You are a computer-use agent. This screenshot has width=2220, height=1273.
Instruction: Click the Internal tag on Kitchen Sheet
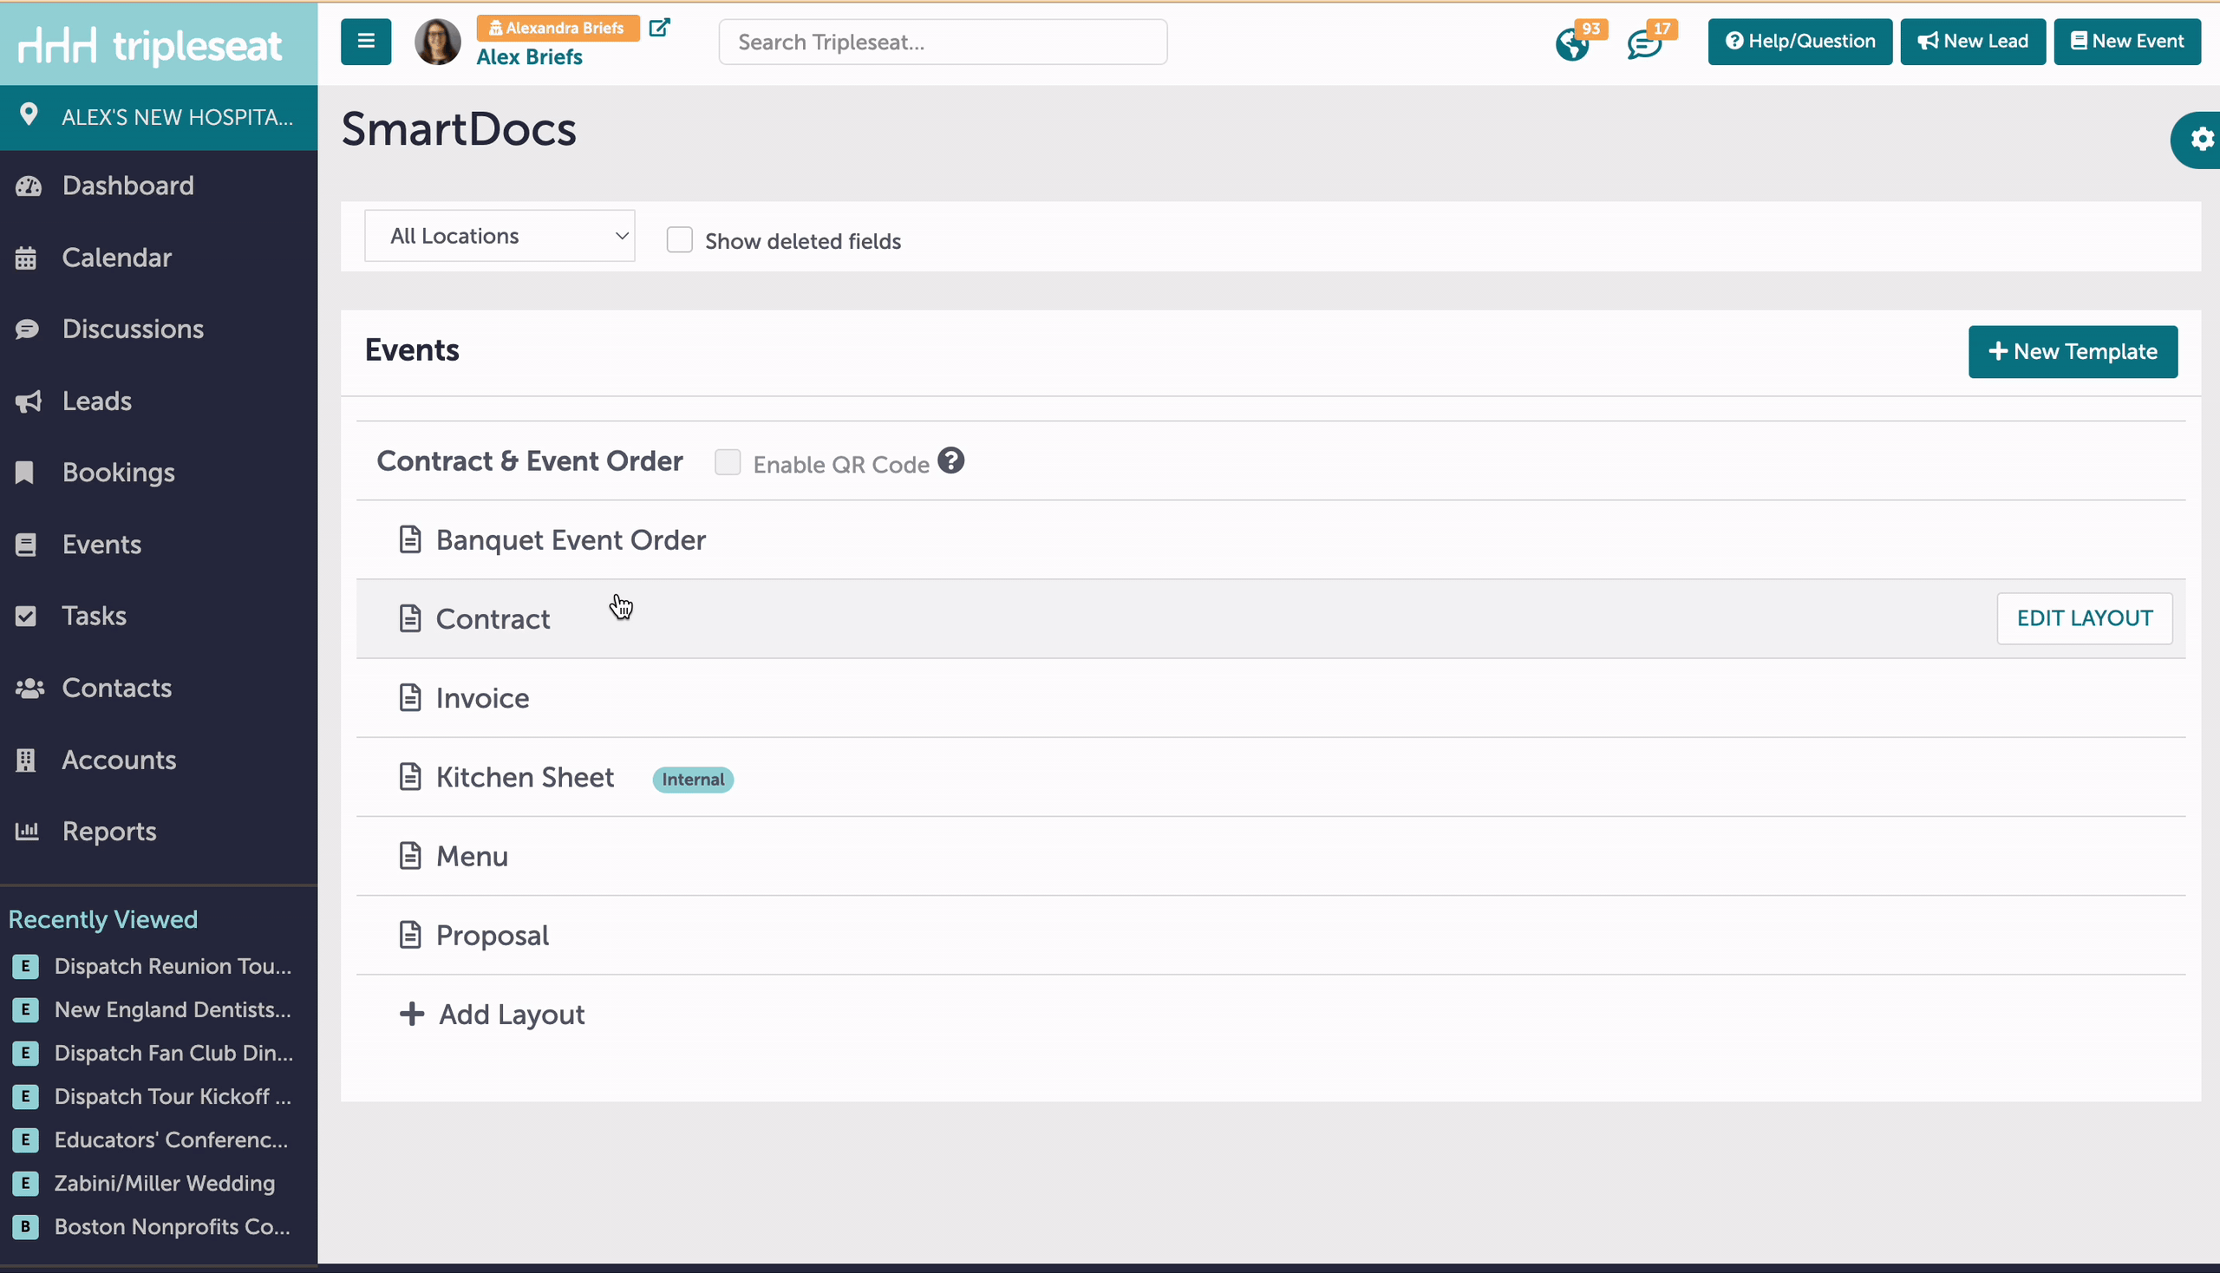(693, 779)
